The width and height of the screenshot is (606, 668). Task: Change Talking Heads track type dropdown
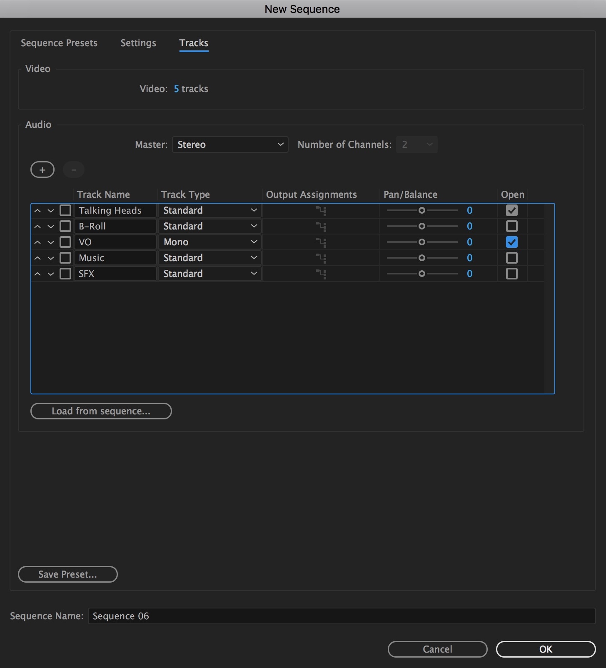(210, 210)
